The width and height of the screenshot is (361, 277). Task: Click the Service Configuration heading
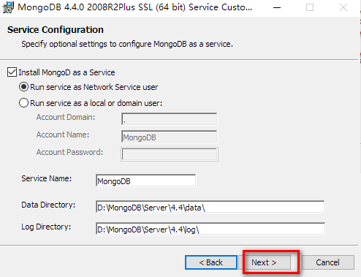56,30
